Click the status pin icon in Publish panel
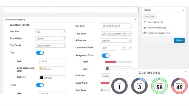Screen dimensions: 189x106 pos(145,22)
